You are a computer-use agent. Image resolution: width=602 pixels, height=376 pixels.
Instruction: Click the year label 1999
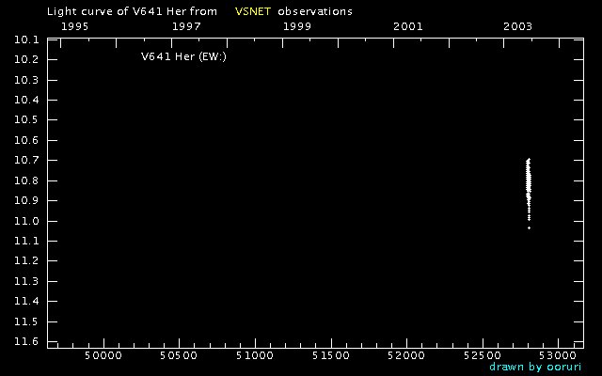point(297,26)
